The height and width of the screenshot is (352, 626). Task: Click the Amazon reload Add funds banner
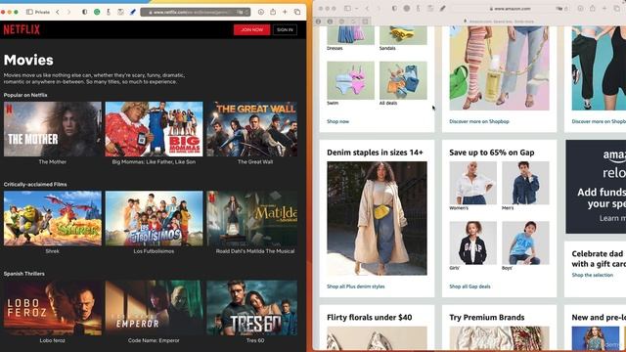(x=596, y=187)
